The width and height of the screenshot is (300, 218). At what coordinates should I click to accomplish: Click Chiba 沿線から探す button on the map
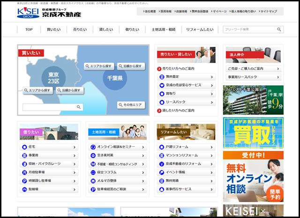131,66
